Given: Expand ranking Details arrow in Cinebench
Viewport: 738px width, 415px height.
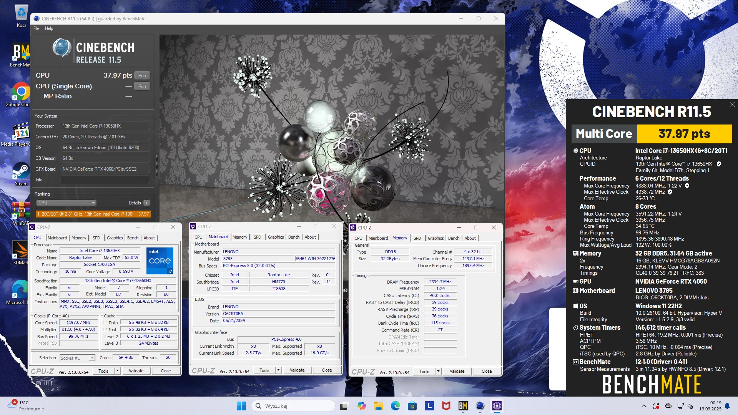Looking at the screenshot, I should point(146,203).
